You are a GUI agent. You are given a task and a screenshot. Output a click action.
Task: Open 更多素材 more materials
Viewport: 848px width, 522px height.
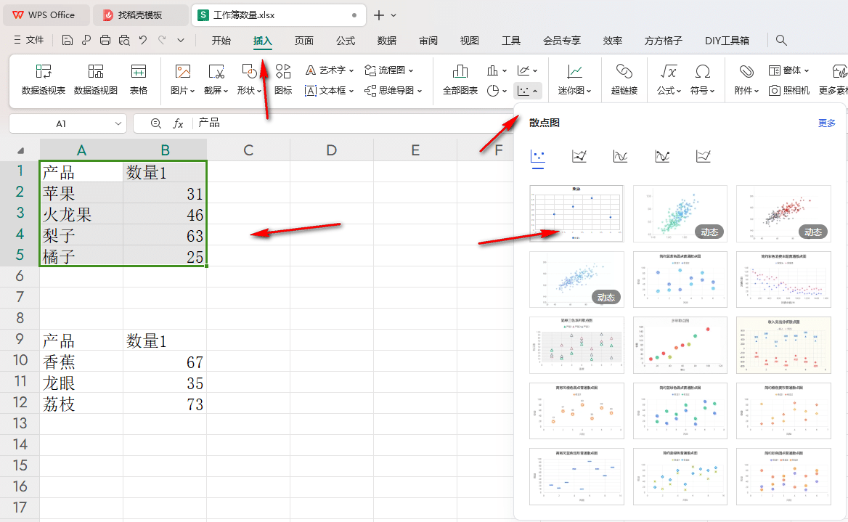pyautogui.click(x=833, y=79)
